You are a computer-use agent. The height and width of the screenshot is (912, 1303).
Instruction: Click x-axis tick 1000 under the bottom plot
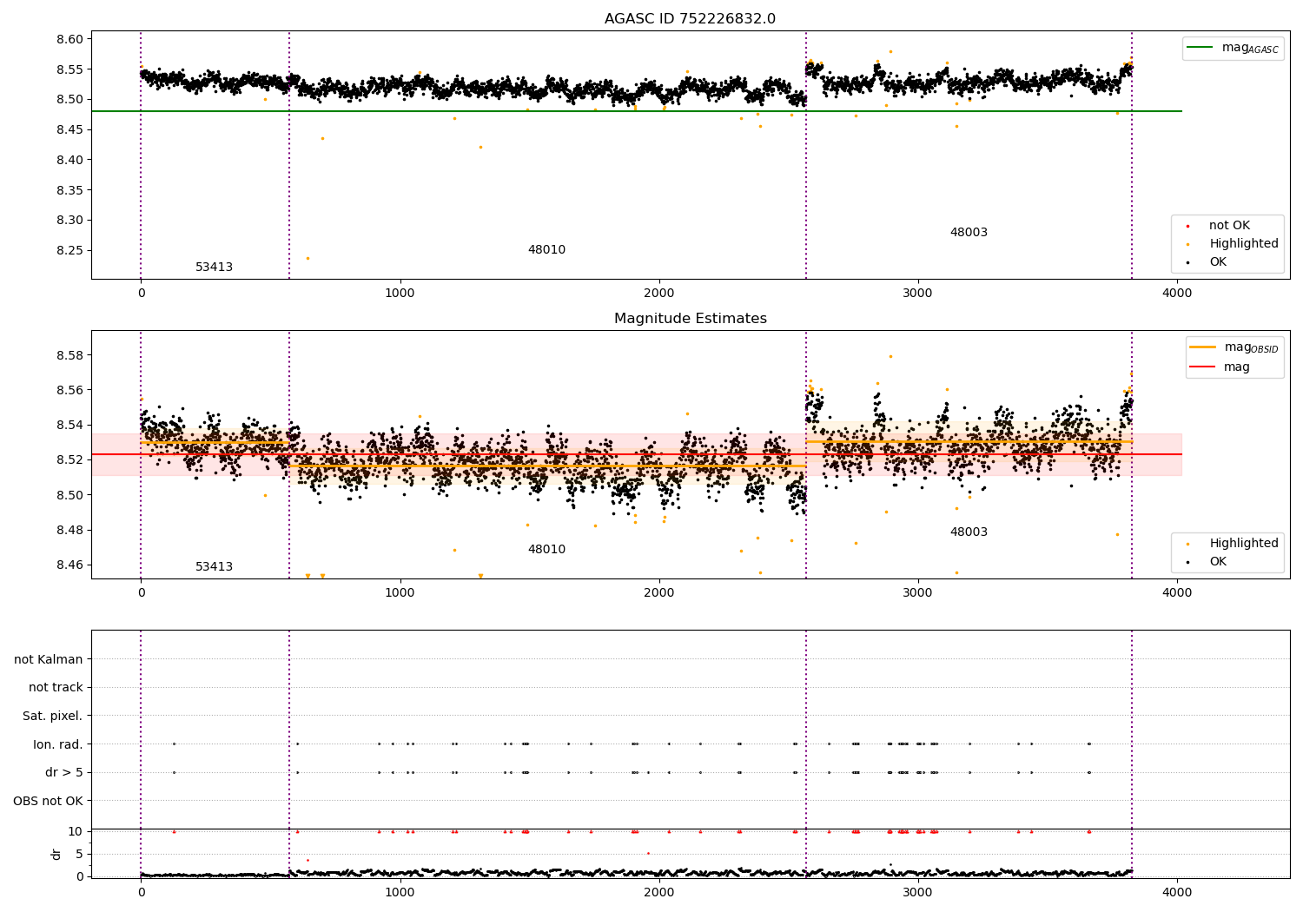pyautogui.click(x=400, y=892)
